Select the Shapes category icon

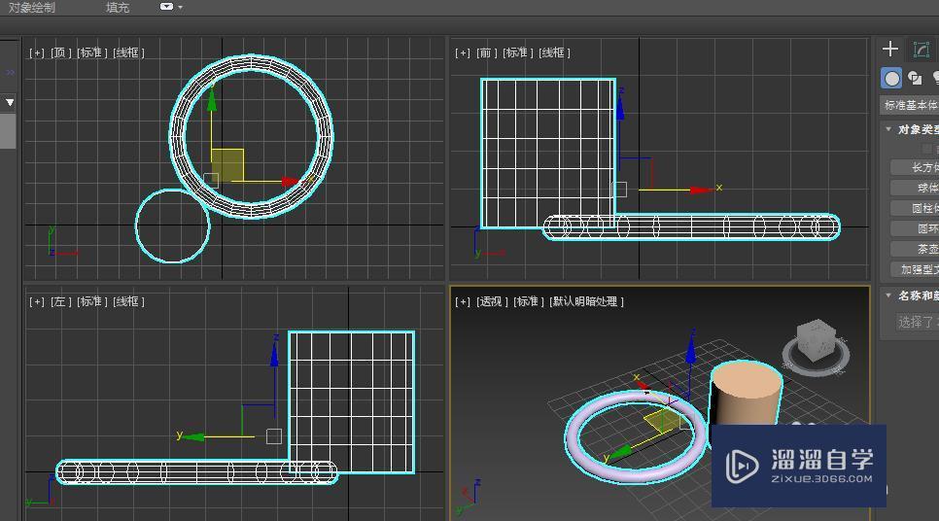[x=915, y=79]
